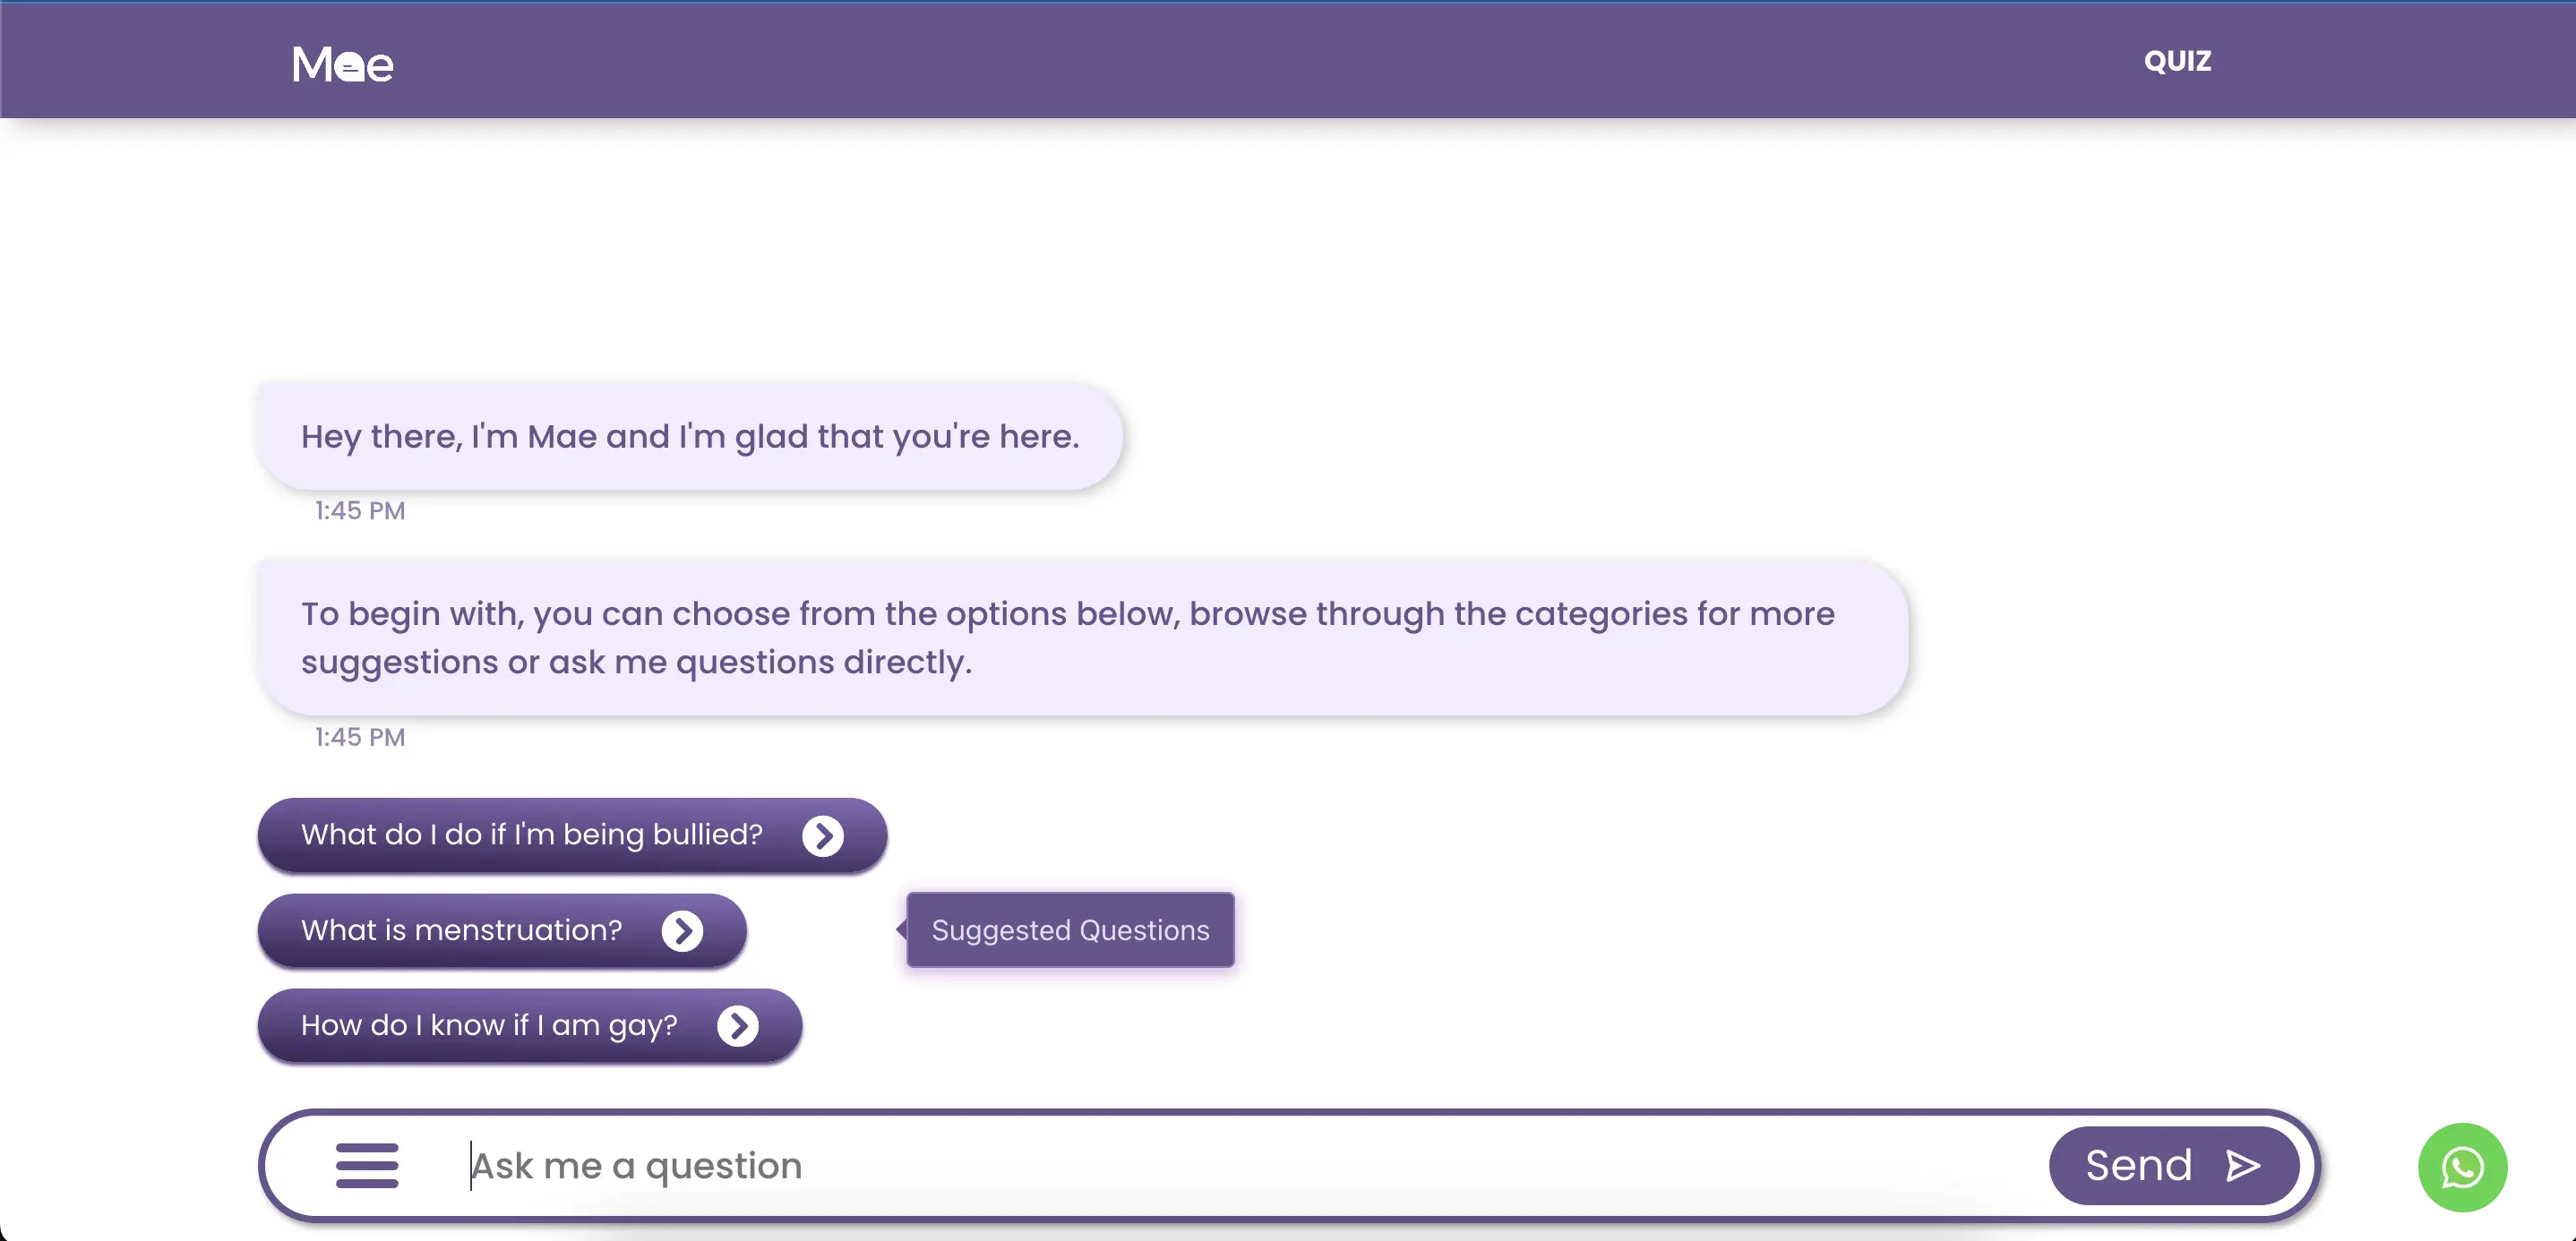Open the hamburger categories menu
The height and width of the screenshot is (1241, 2576).
(366, 1165)
